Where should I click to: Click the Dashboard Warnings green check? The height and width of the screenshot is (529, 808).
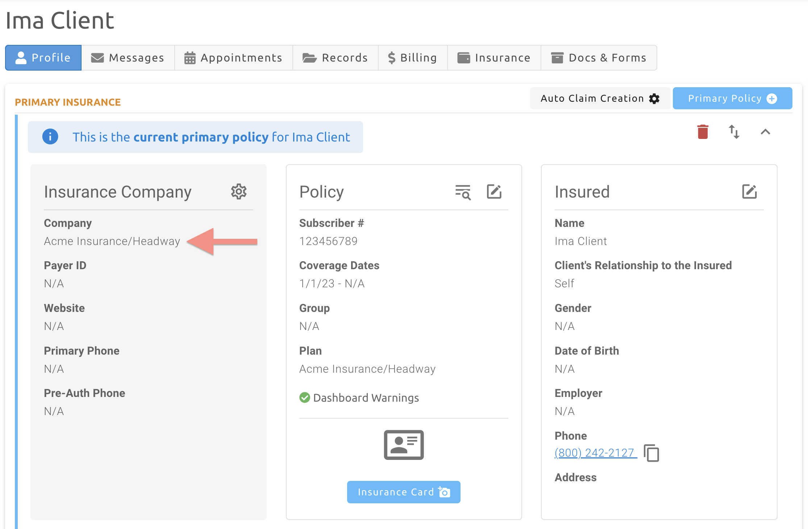[305, 398]
